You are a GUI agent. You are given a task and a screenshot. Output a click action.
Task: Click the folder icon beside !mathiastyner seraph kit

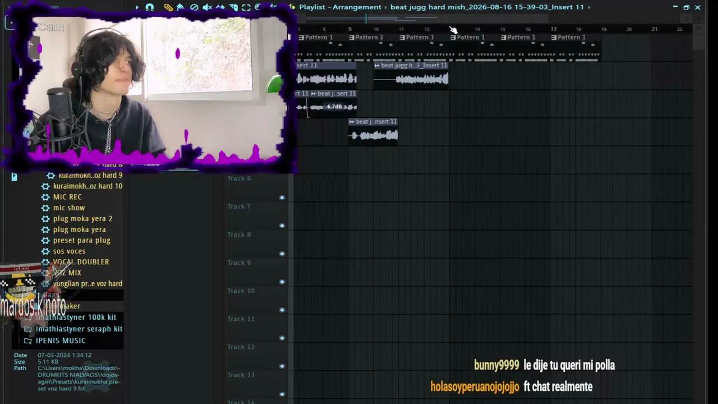point(28,329)
